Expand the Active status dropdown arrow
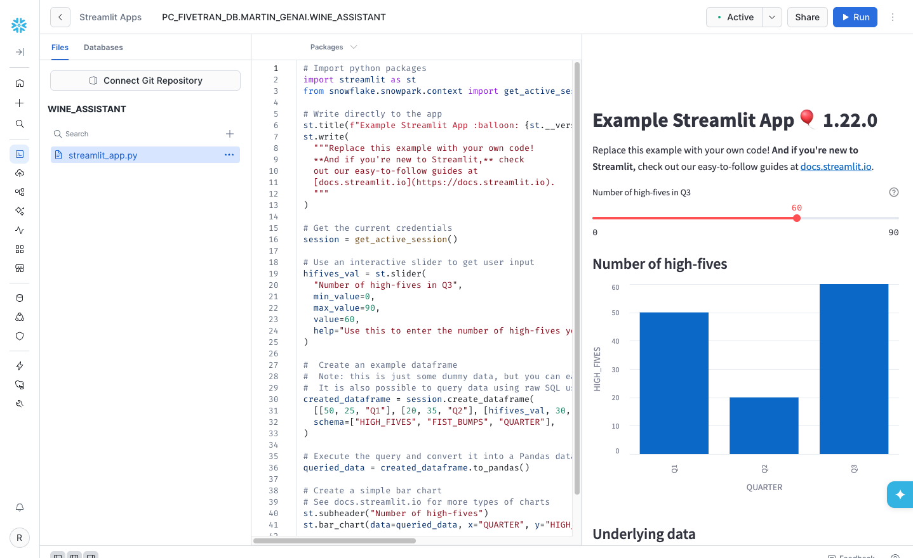This screenshot has width=913, height=558. point(772,17)
